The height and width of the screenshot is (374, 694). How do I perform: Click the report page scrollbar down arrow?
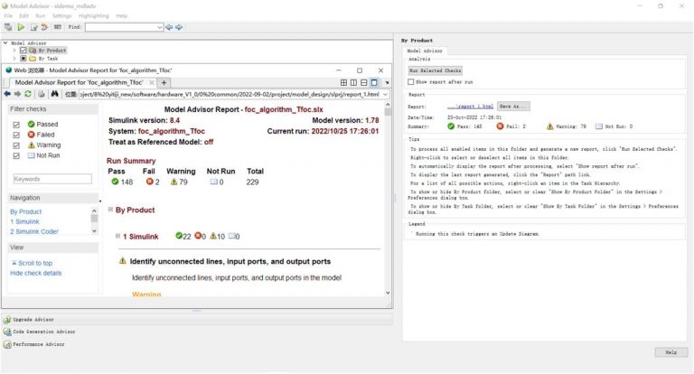coord(388,293)
